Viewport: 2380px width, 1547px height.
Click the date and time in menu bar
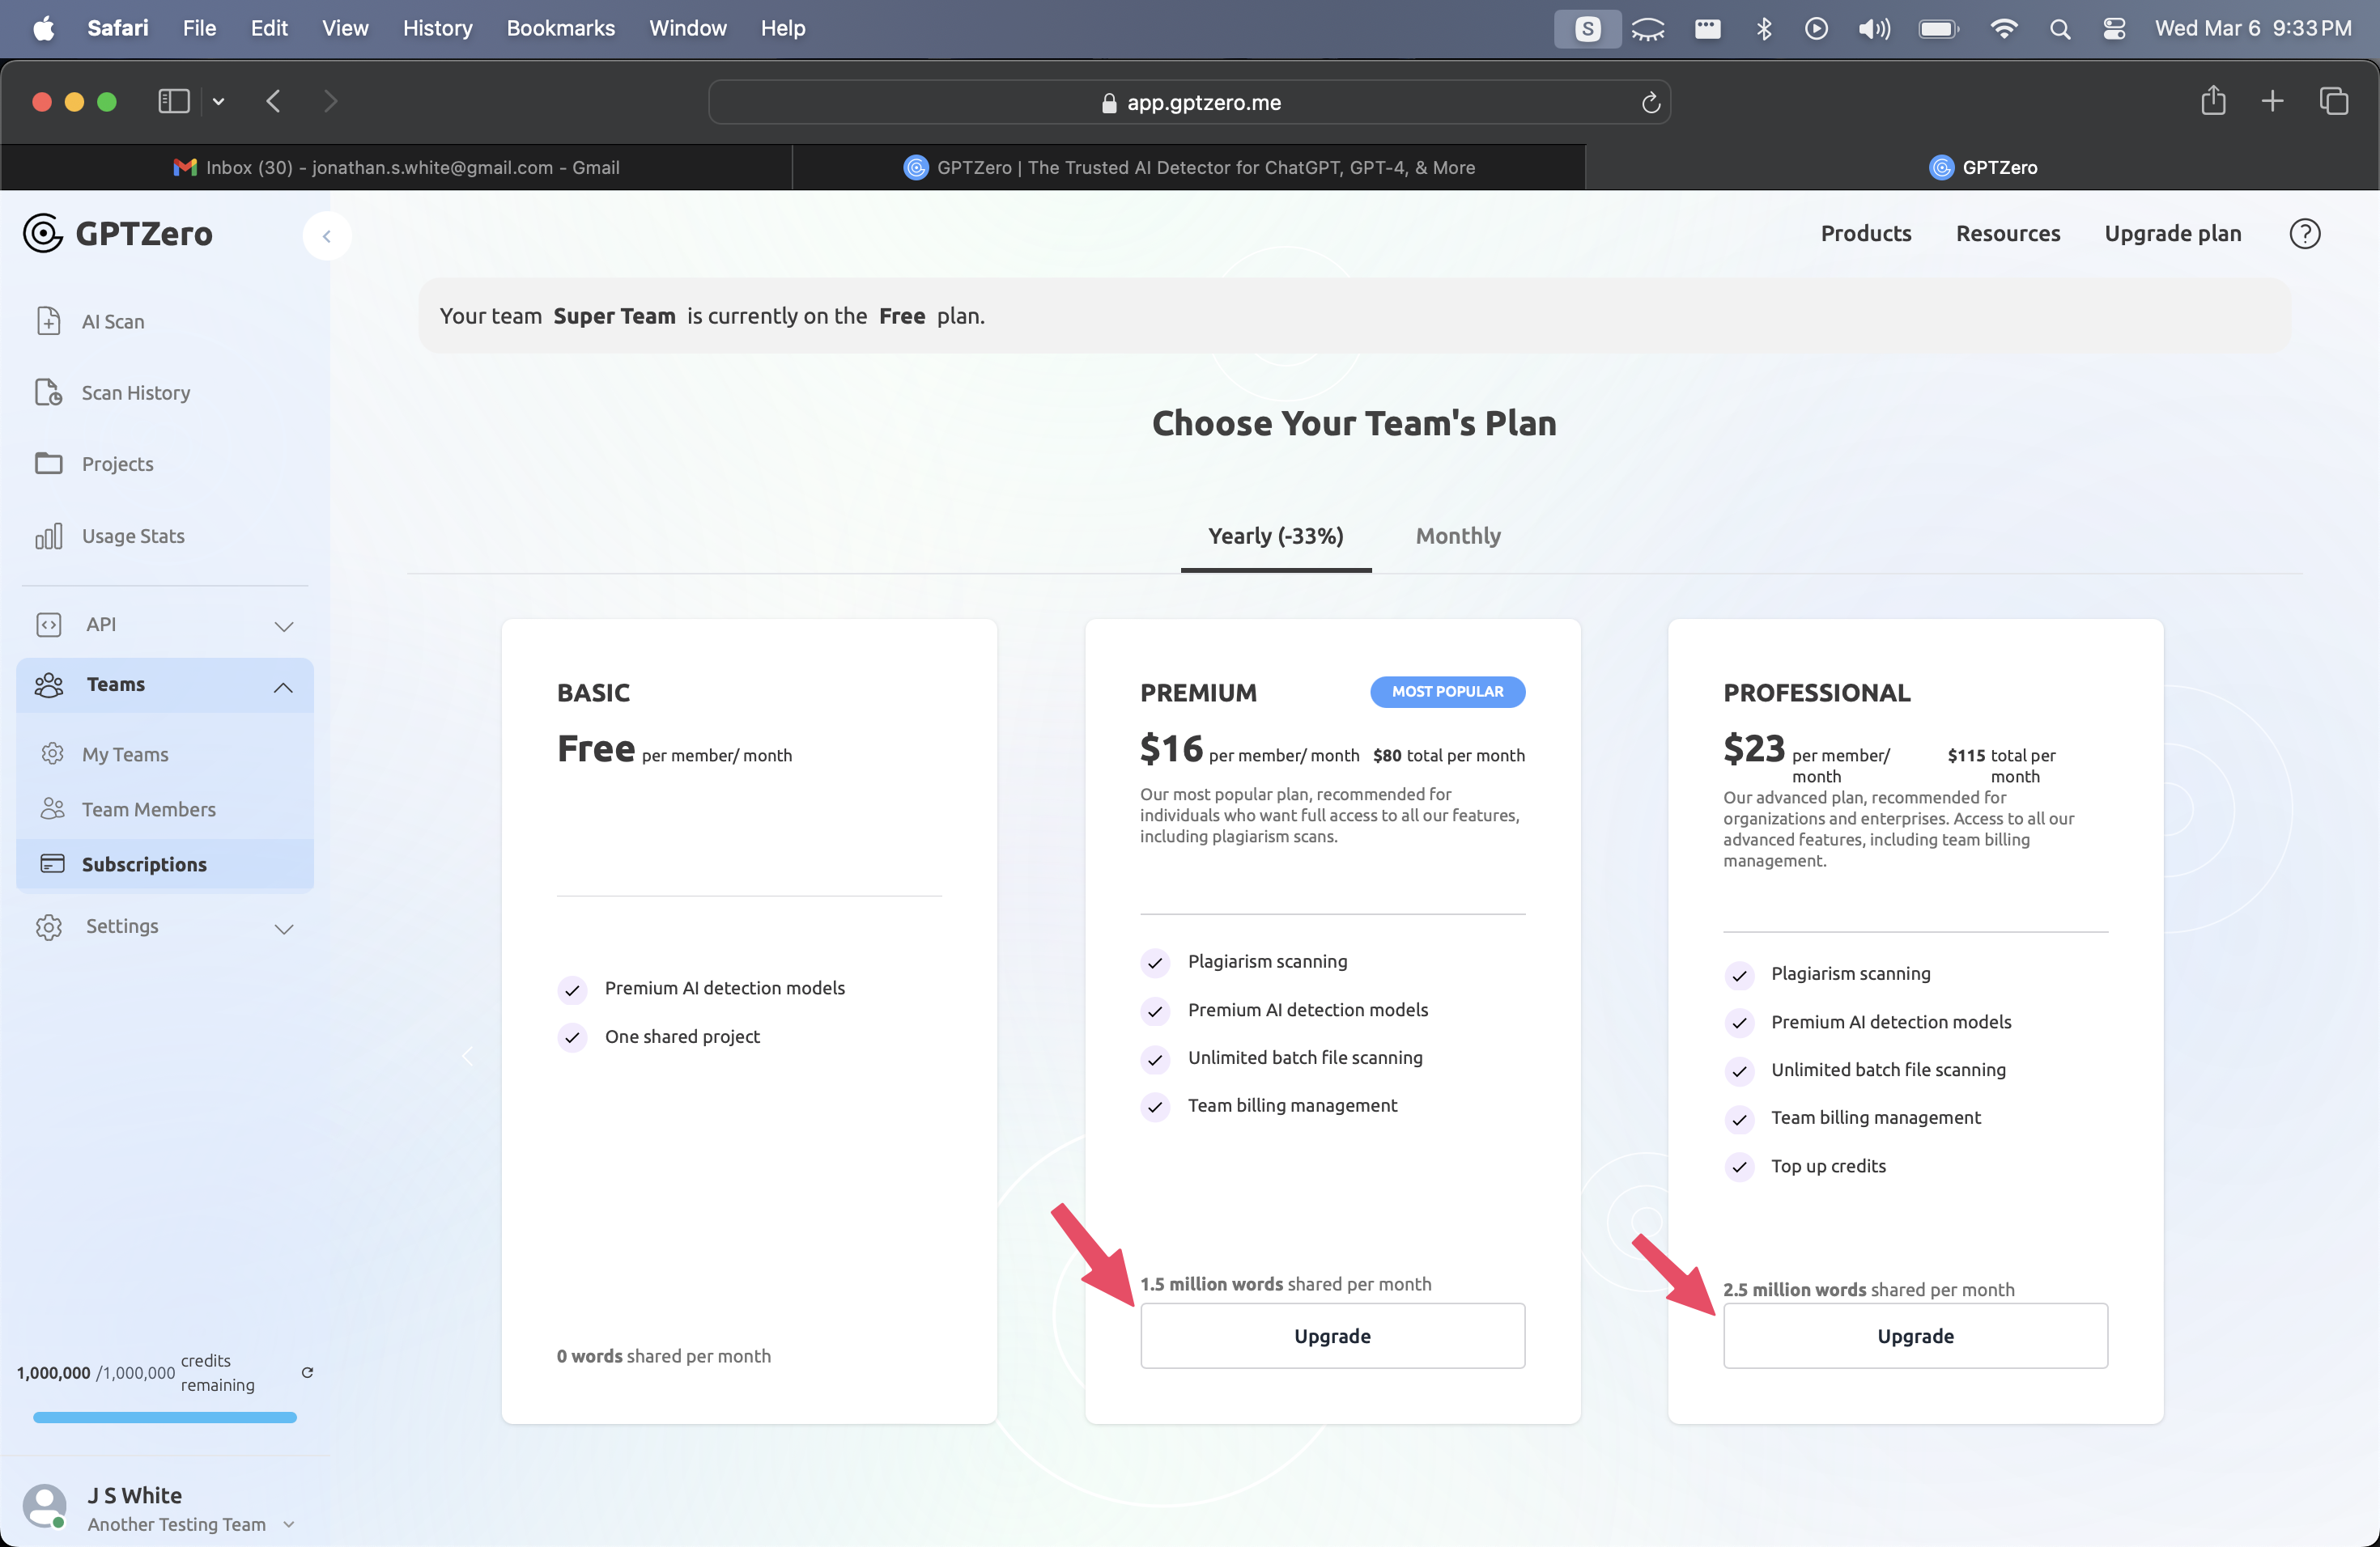coord(2252,29)
